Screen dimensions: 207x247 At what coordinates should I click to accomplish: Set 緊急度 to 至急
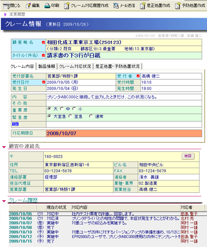click(70, 116)
